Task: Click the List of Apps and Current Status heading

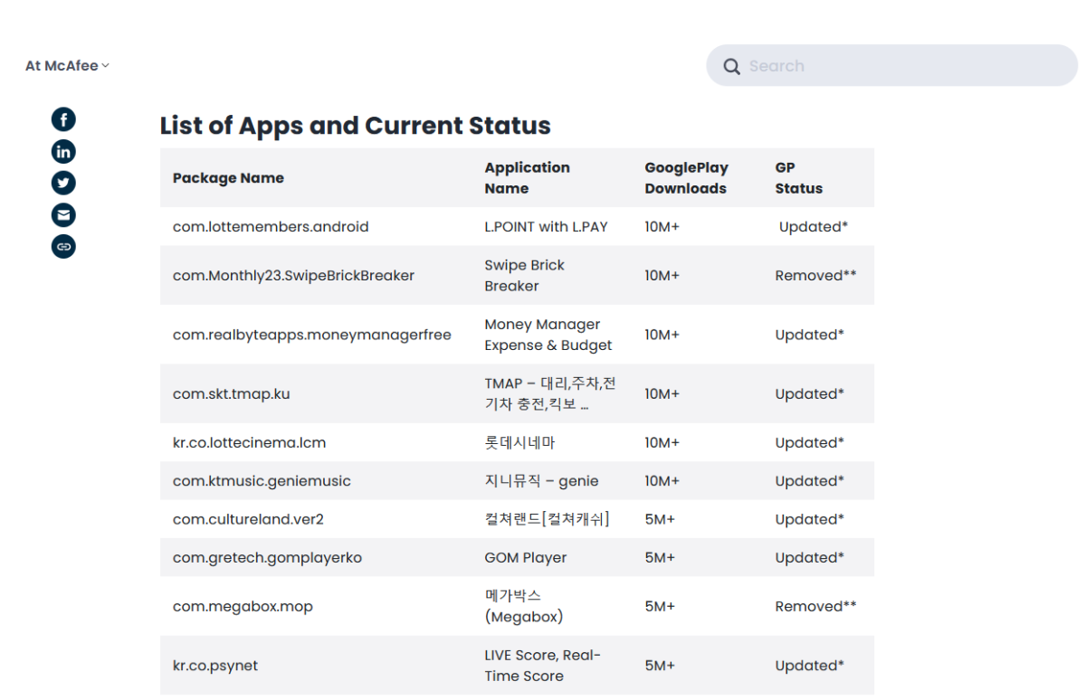Action: pyautogui.click(x=355, y=126)
